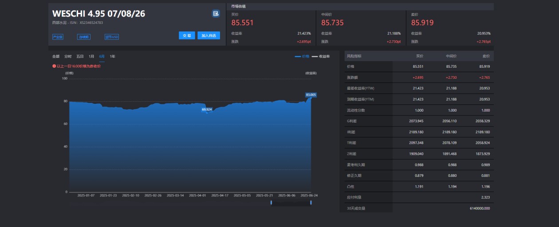The image size is (559, 227).
Task: Switch chart range to 全部
Action: [x=56, y=56]
